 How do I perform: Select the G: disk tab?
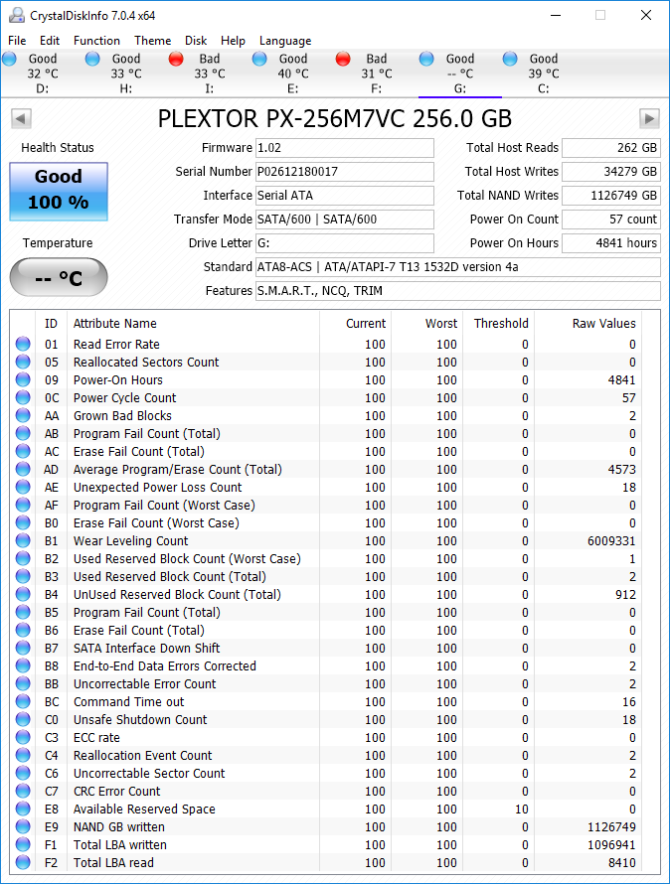click(460, 74)
